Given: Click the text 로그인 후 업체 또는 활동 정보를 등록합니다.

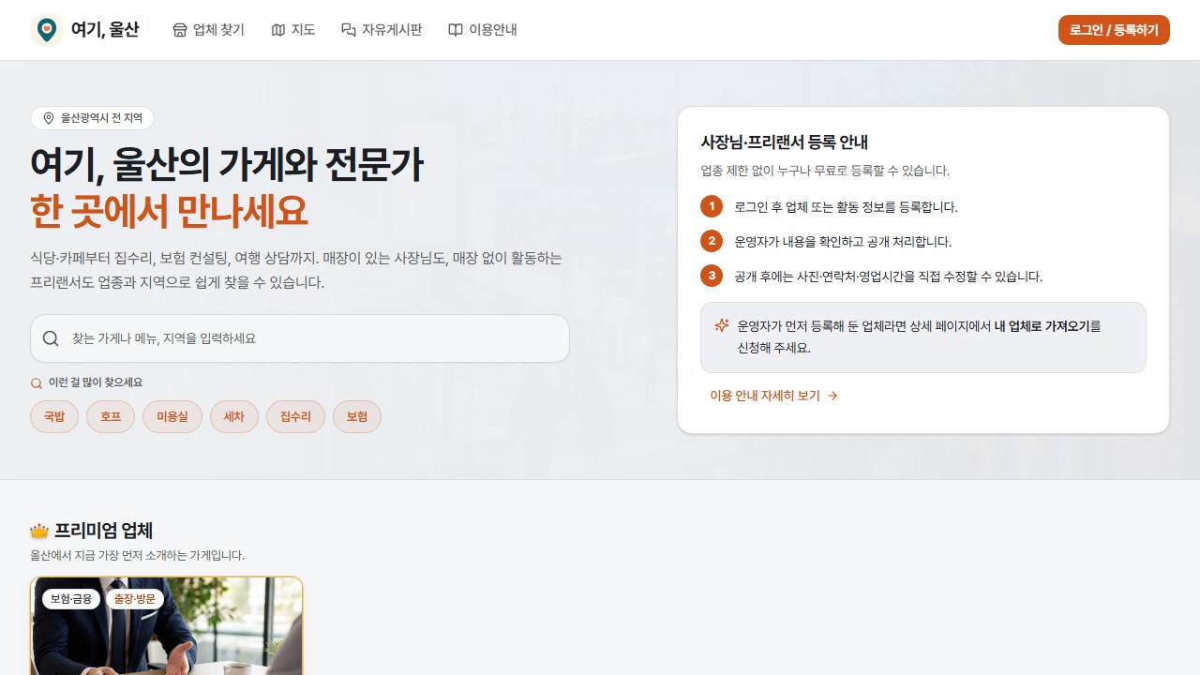Looking at the screenshot, I should 846,206.
